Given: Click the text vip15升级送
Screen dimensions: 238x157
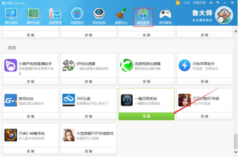Looking at the screenshot, I should [201, 104].
